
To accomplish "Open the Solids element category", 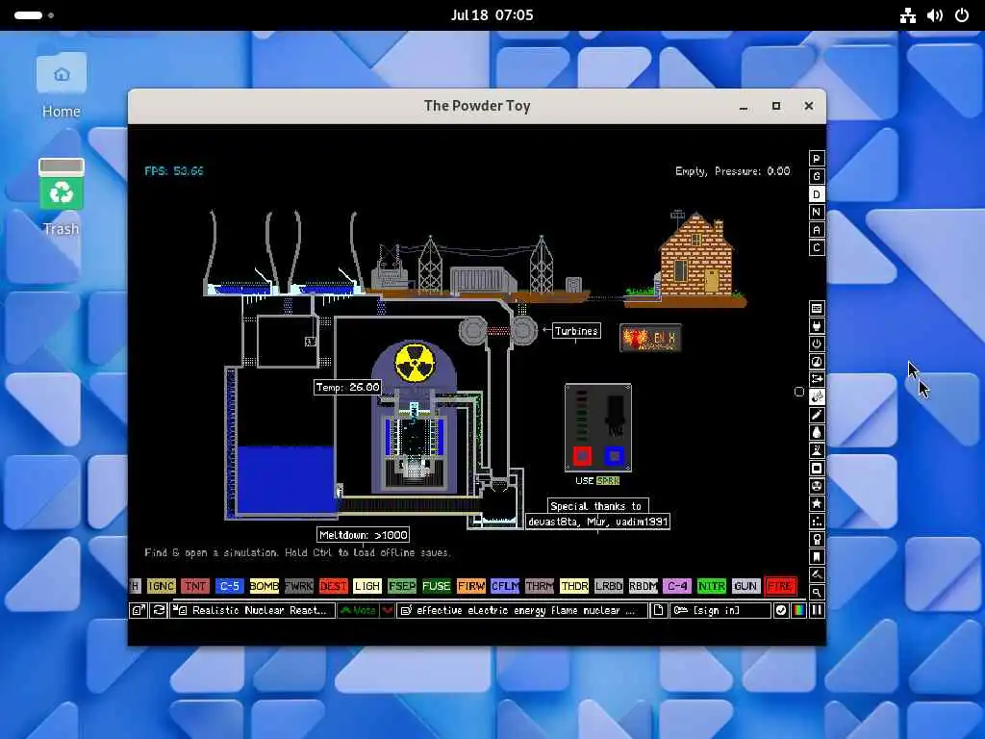I will 817,469.
